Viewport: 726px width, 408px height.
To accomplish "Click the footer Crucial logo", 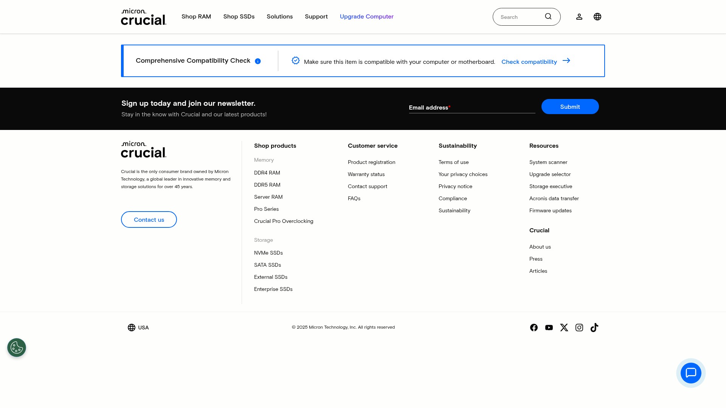I will pyautogui.click(x=144, y=150).
